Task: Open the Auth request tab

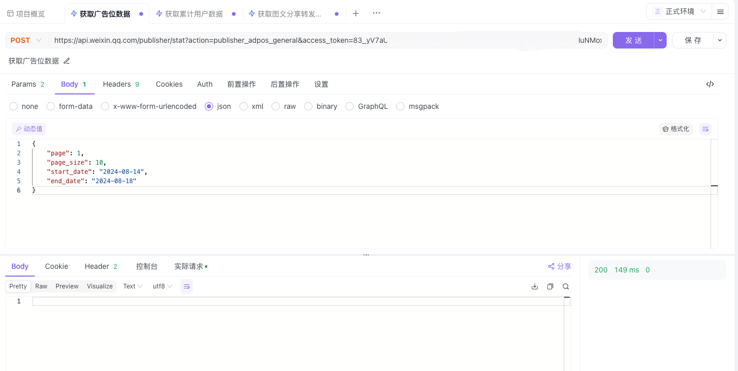Action: 205,84
